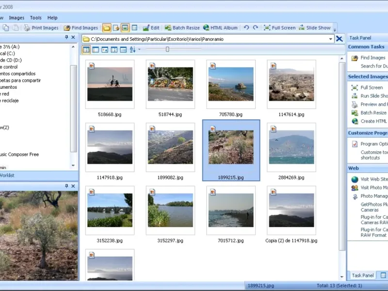Open the Images menu
This screenshot has height=291, width=388.
pos(16,17)
